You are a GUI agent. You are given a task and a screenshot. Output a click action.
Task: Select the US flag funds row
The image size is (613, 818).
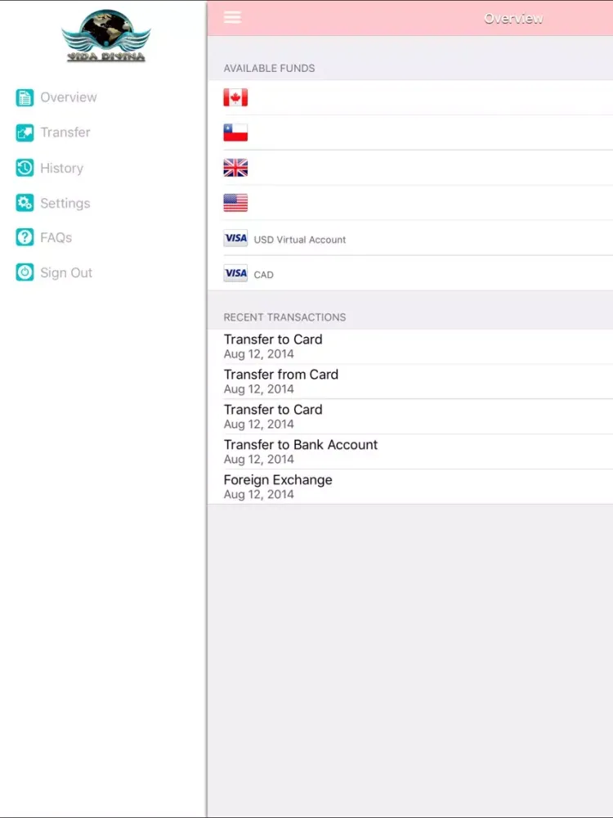pos(410,202)
